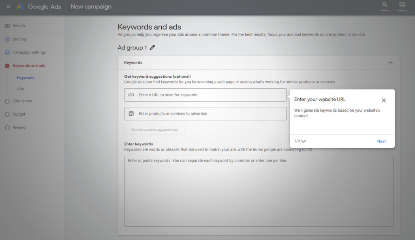Click the 'New campaign' title text
415x240 pixels.
pos(91,6)
